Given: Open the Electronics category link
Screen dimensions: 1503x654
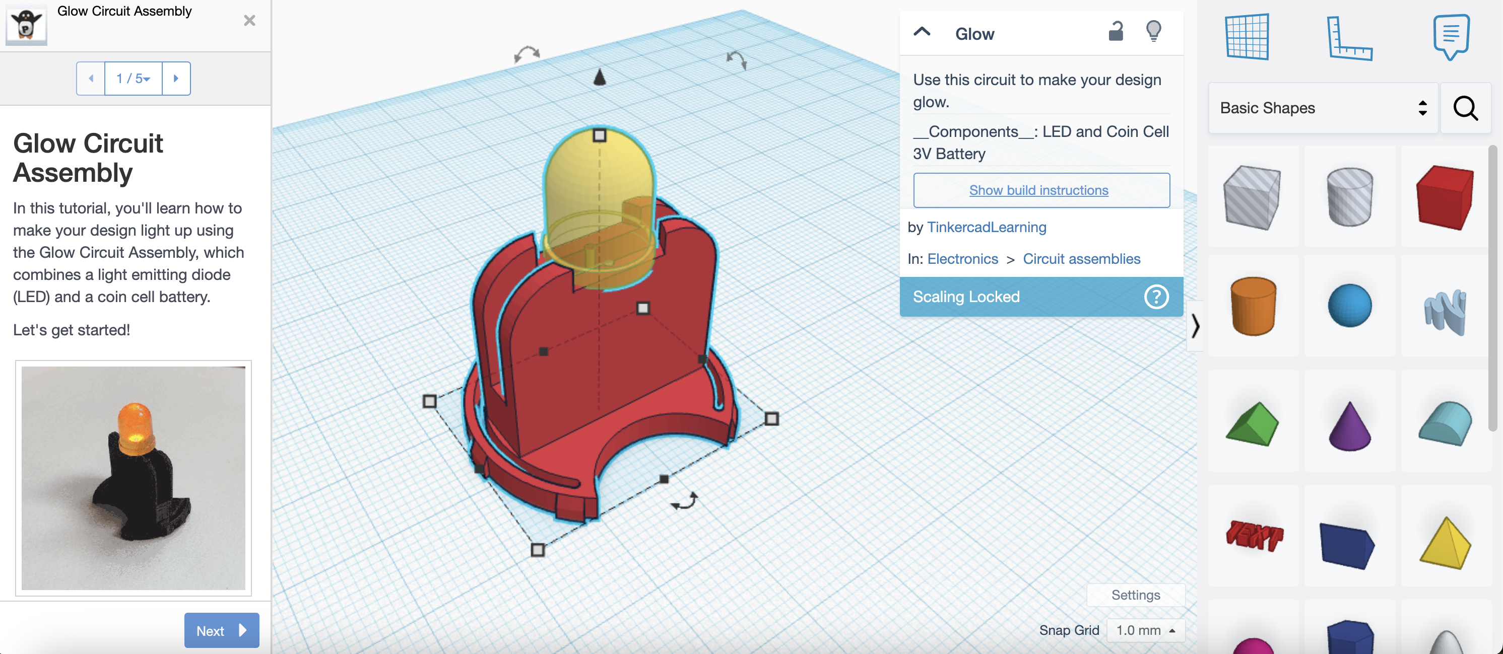Looking at the screenshot, I should [963, 259].
